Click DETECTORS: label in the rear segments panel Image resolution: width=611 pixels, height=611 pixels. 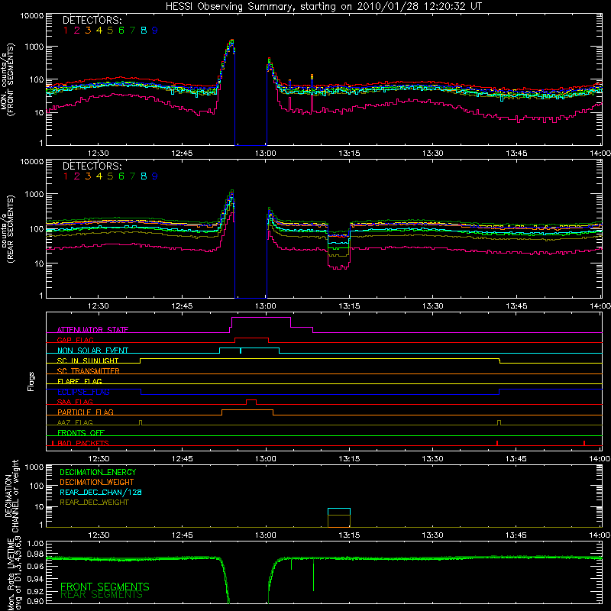[92, 166]
